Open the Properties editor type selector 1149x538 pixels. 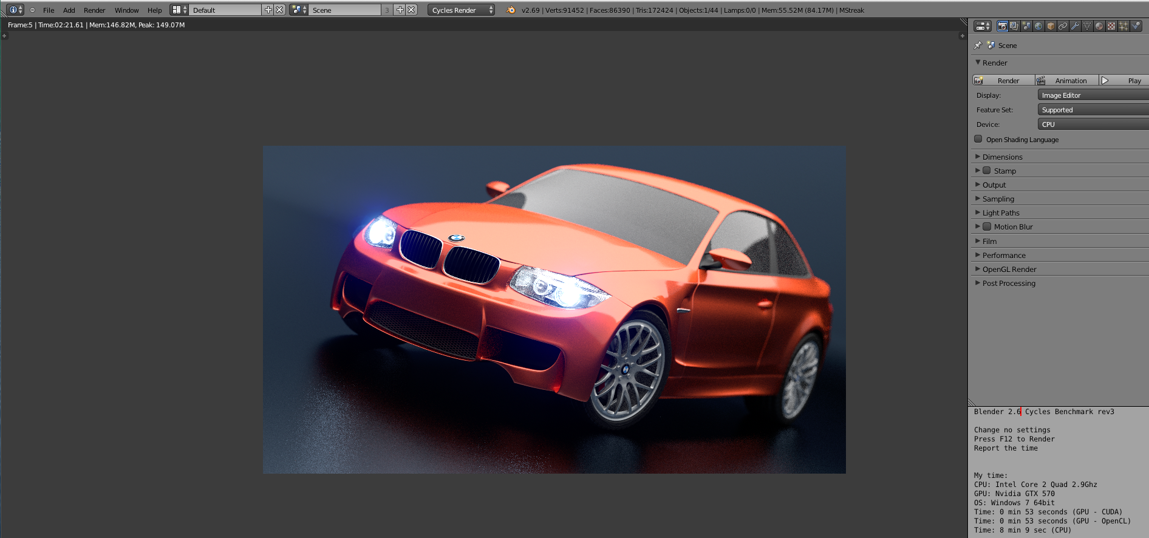click(982, 26)
